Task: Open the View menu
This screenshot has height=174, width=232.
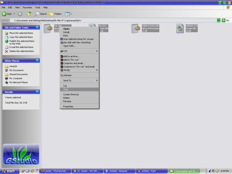Action: tap(17, 8)
